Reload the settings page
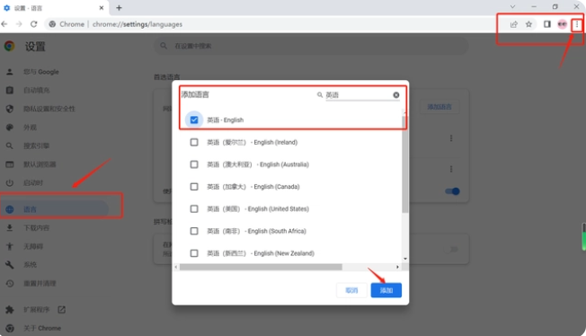This screenshot has width=586, height=336. pyautogui.click(x=33, y=24)
